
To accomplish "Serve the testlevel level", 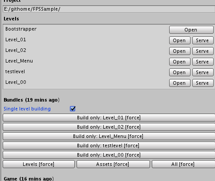I will coord(203,72).
